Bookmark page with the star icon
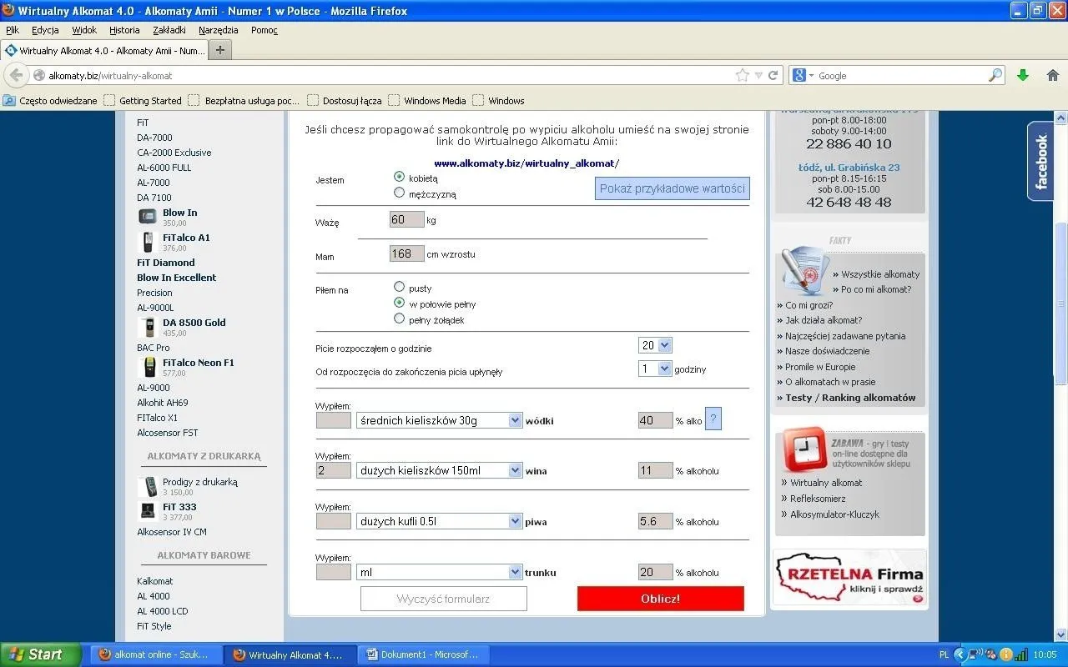 (x=742, y=75)
